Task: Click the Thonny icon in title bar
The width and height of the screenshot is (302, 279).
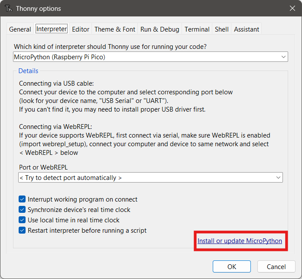Action: click(x=8, y=9)
